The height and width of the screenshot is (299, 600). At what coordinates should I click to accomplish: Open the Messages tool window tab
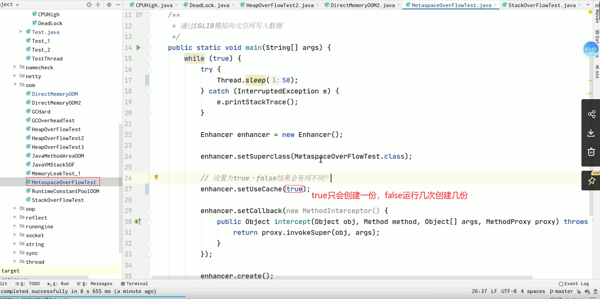[95, 283]
